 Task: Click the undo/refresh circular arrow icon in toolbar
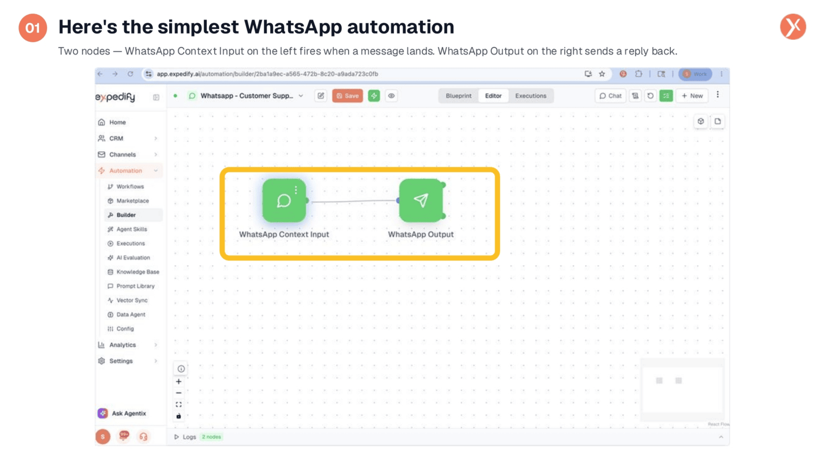(x=650, y=96)
